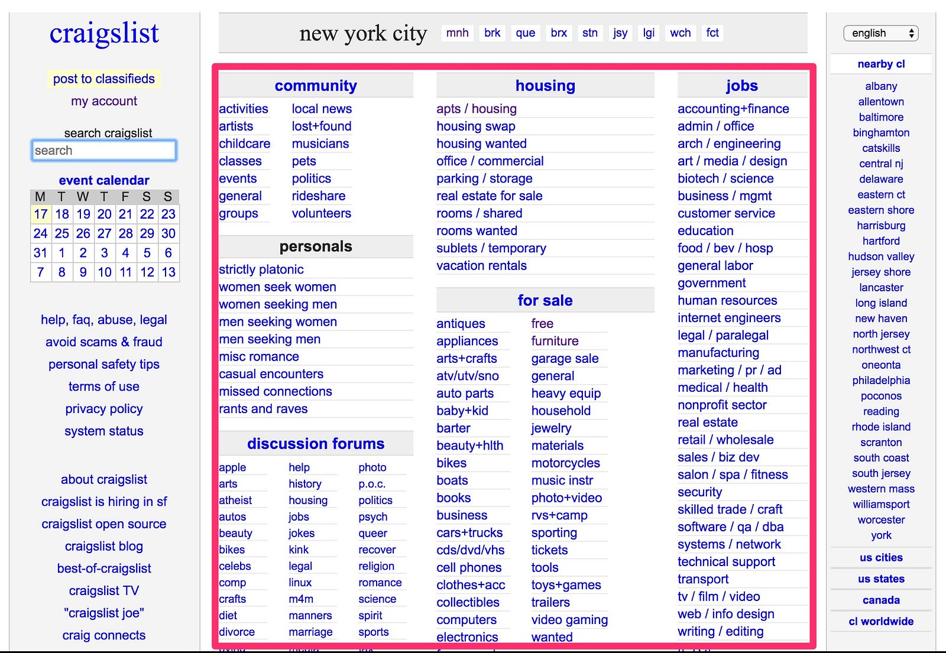Open the apple discussion forum
The image size is (946, 653).
232,467
